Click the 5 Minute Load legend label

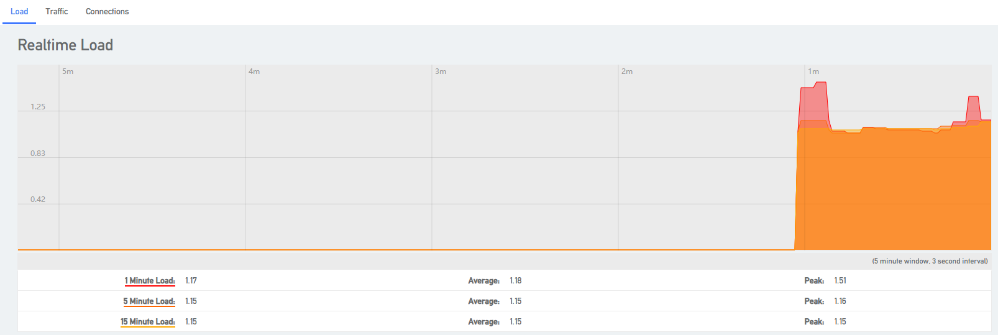click(x=149, y=301)
